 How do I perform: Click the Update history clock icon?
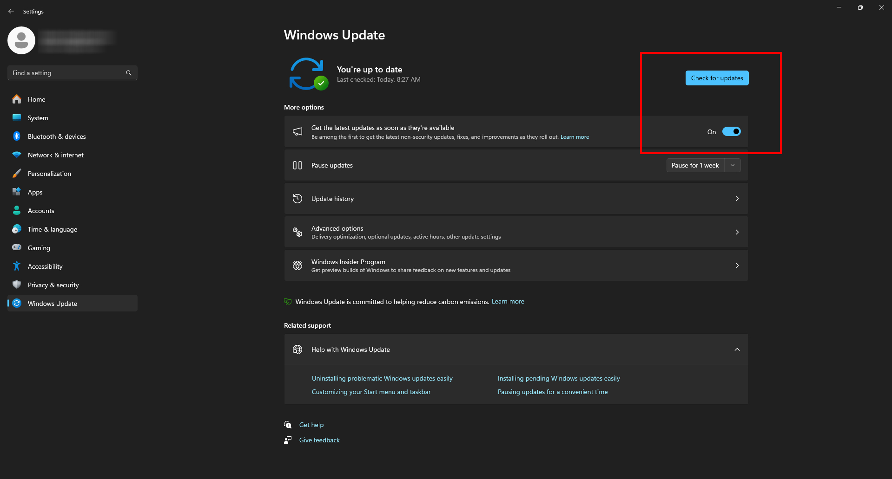coord(297,199)
